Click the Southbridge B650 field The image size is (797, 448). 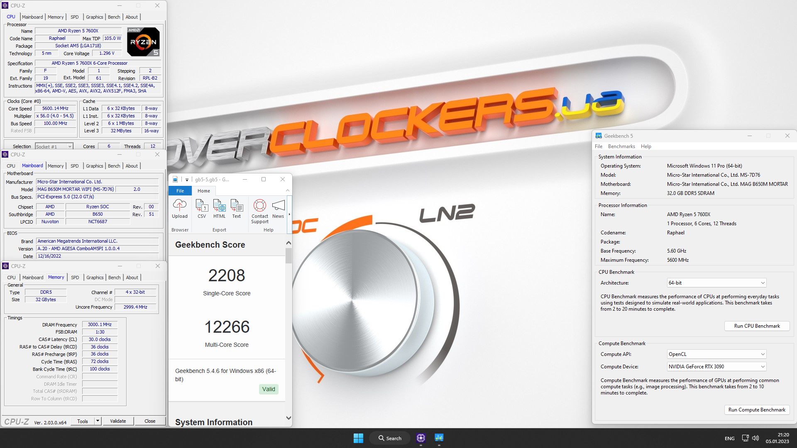click(98, 214)
